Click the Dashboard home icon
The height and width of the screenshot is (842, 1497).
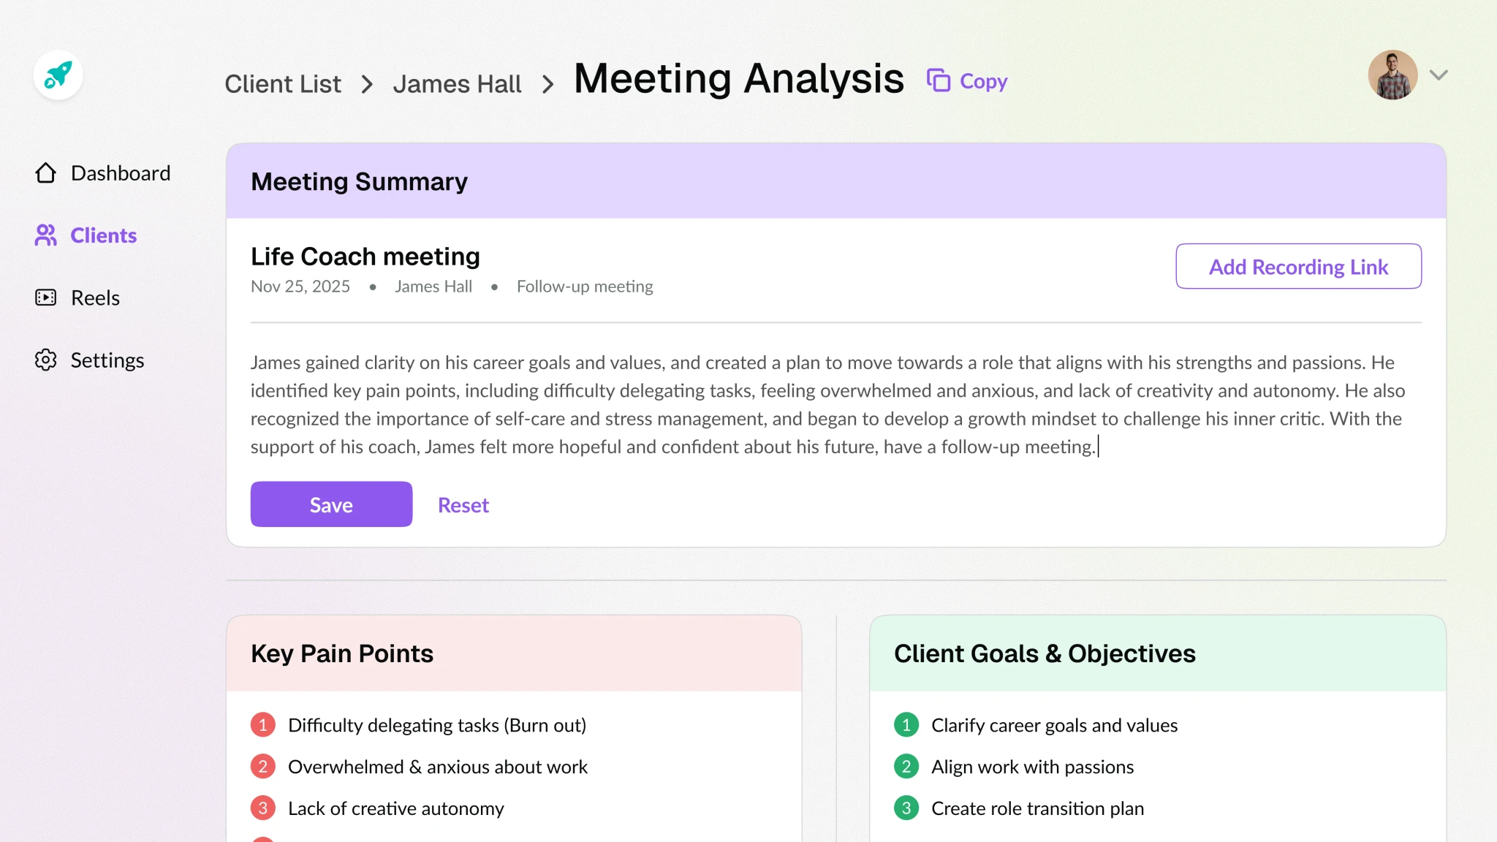pyautogui.click(x=45, y=173)
